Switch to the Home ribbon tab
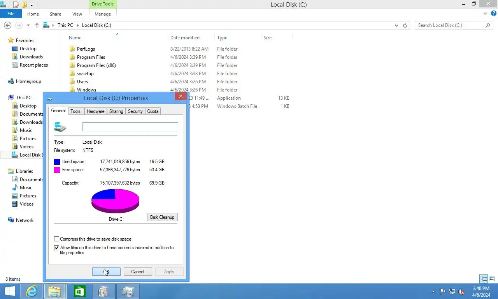 coord(33,14)
